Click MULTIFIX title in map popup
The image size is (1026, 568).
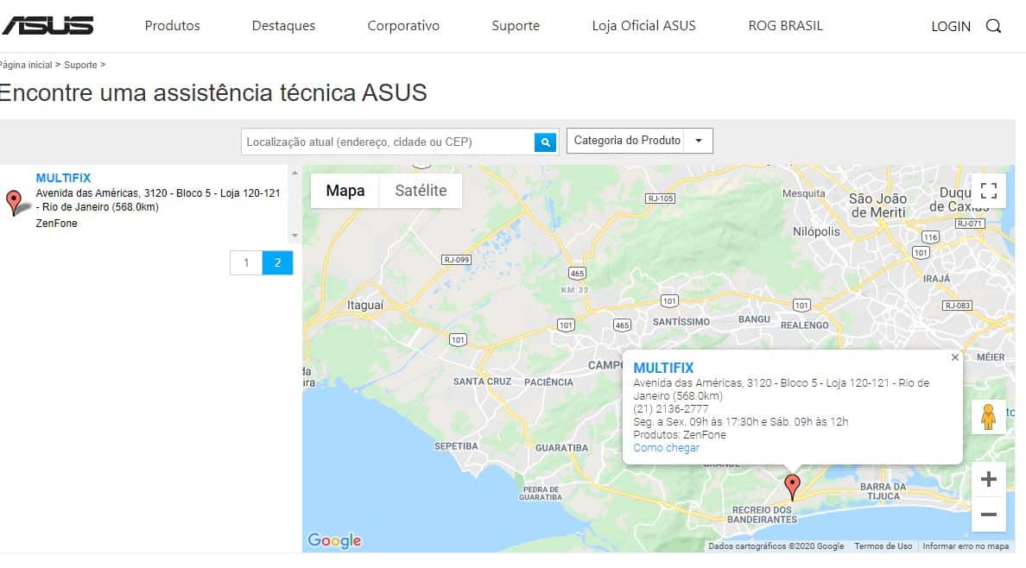663,368
